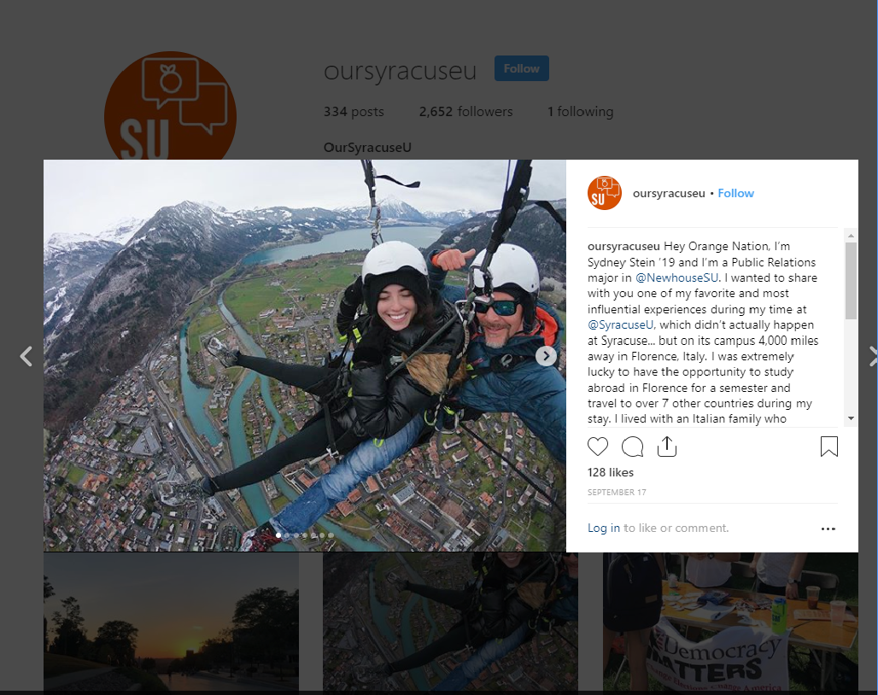
Task: Open comments via speech bubble icon
Action: [632, 447]
